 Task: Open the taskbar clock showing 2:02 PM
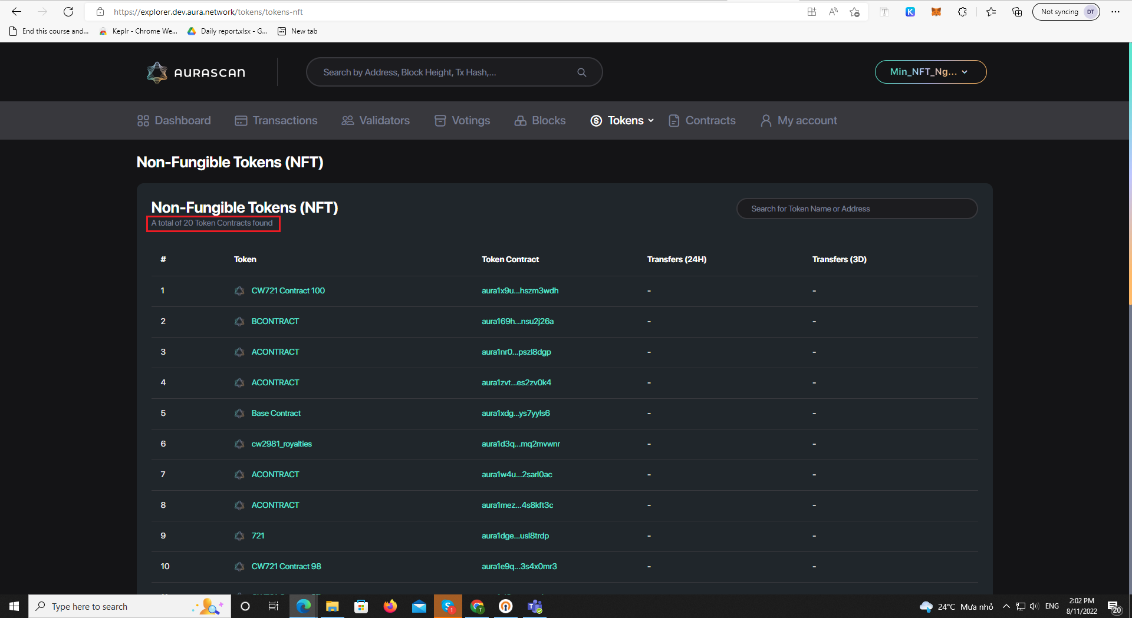pos(1082,606)
